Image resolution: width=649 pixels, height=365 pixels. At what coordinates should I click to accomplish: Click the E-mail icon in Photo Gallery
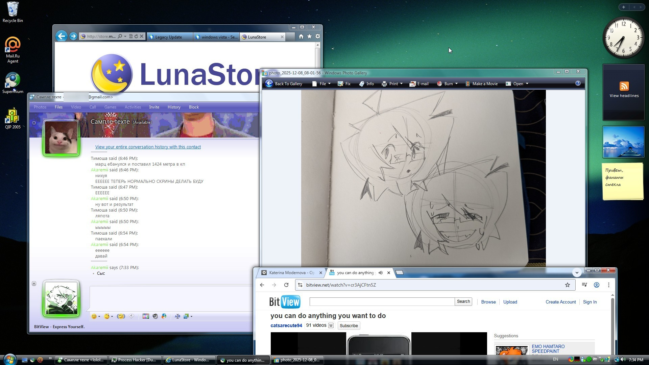click(x=412, y=84)
